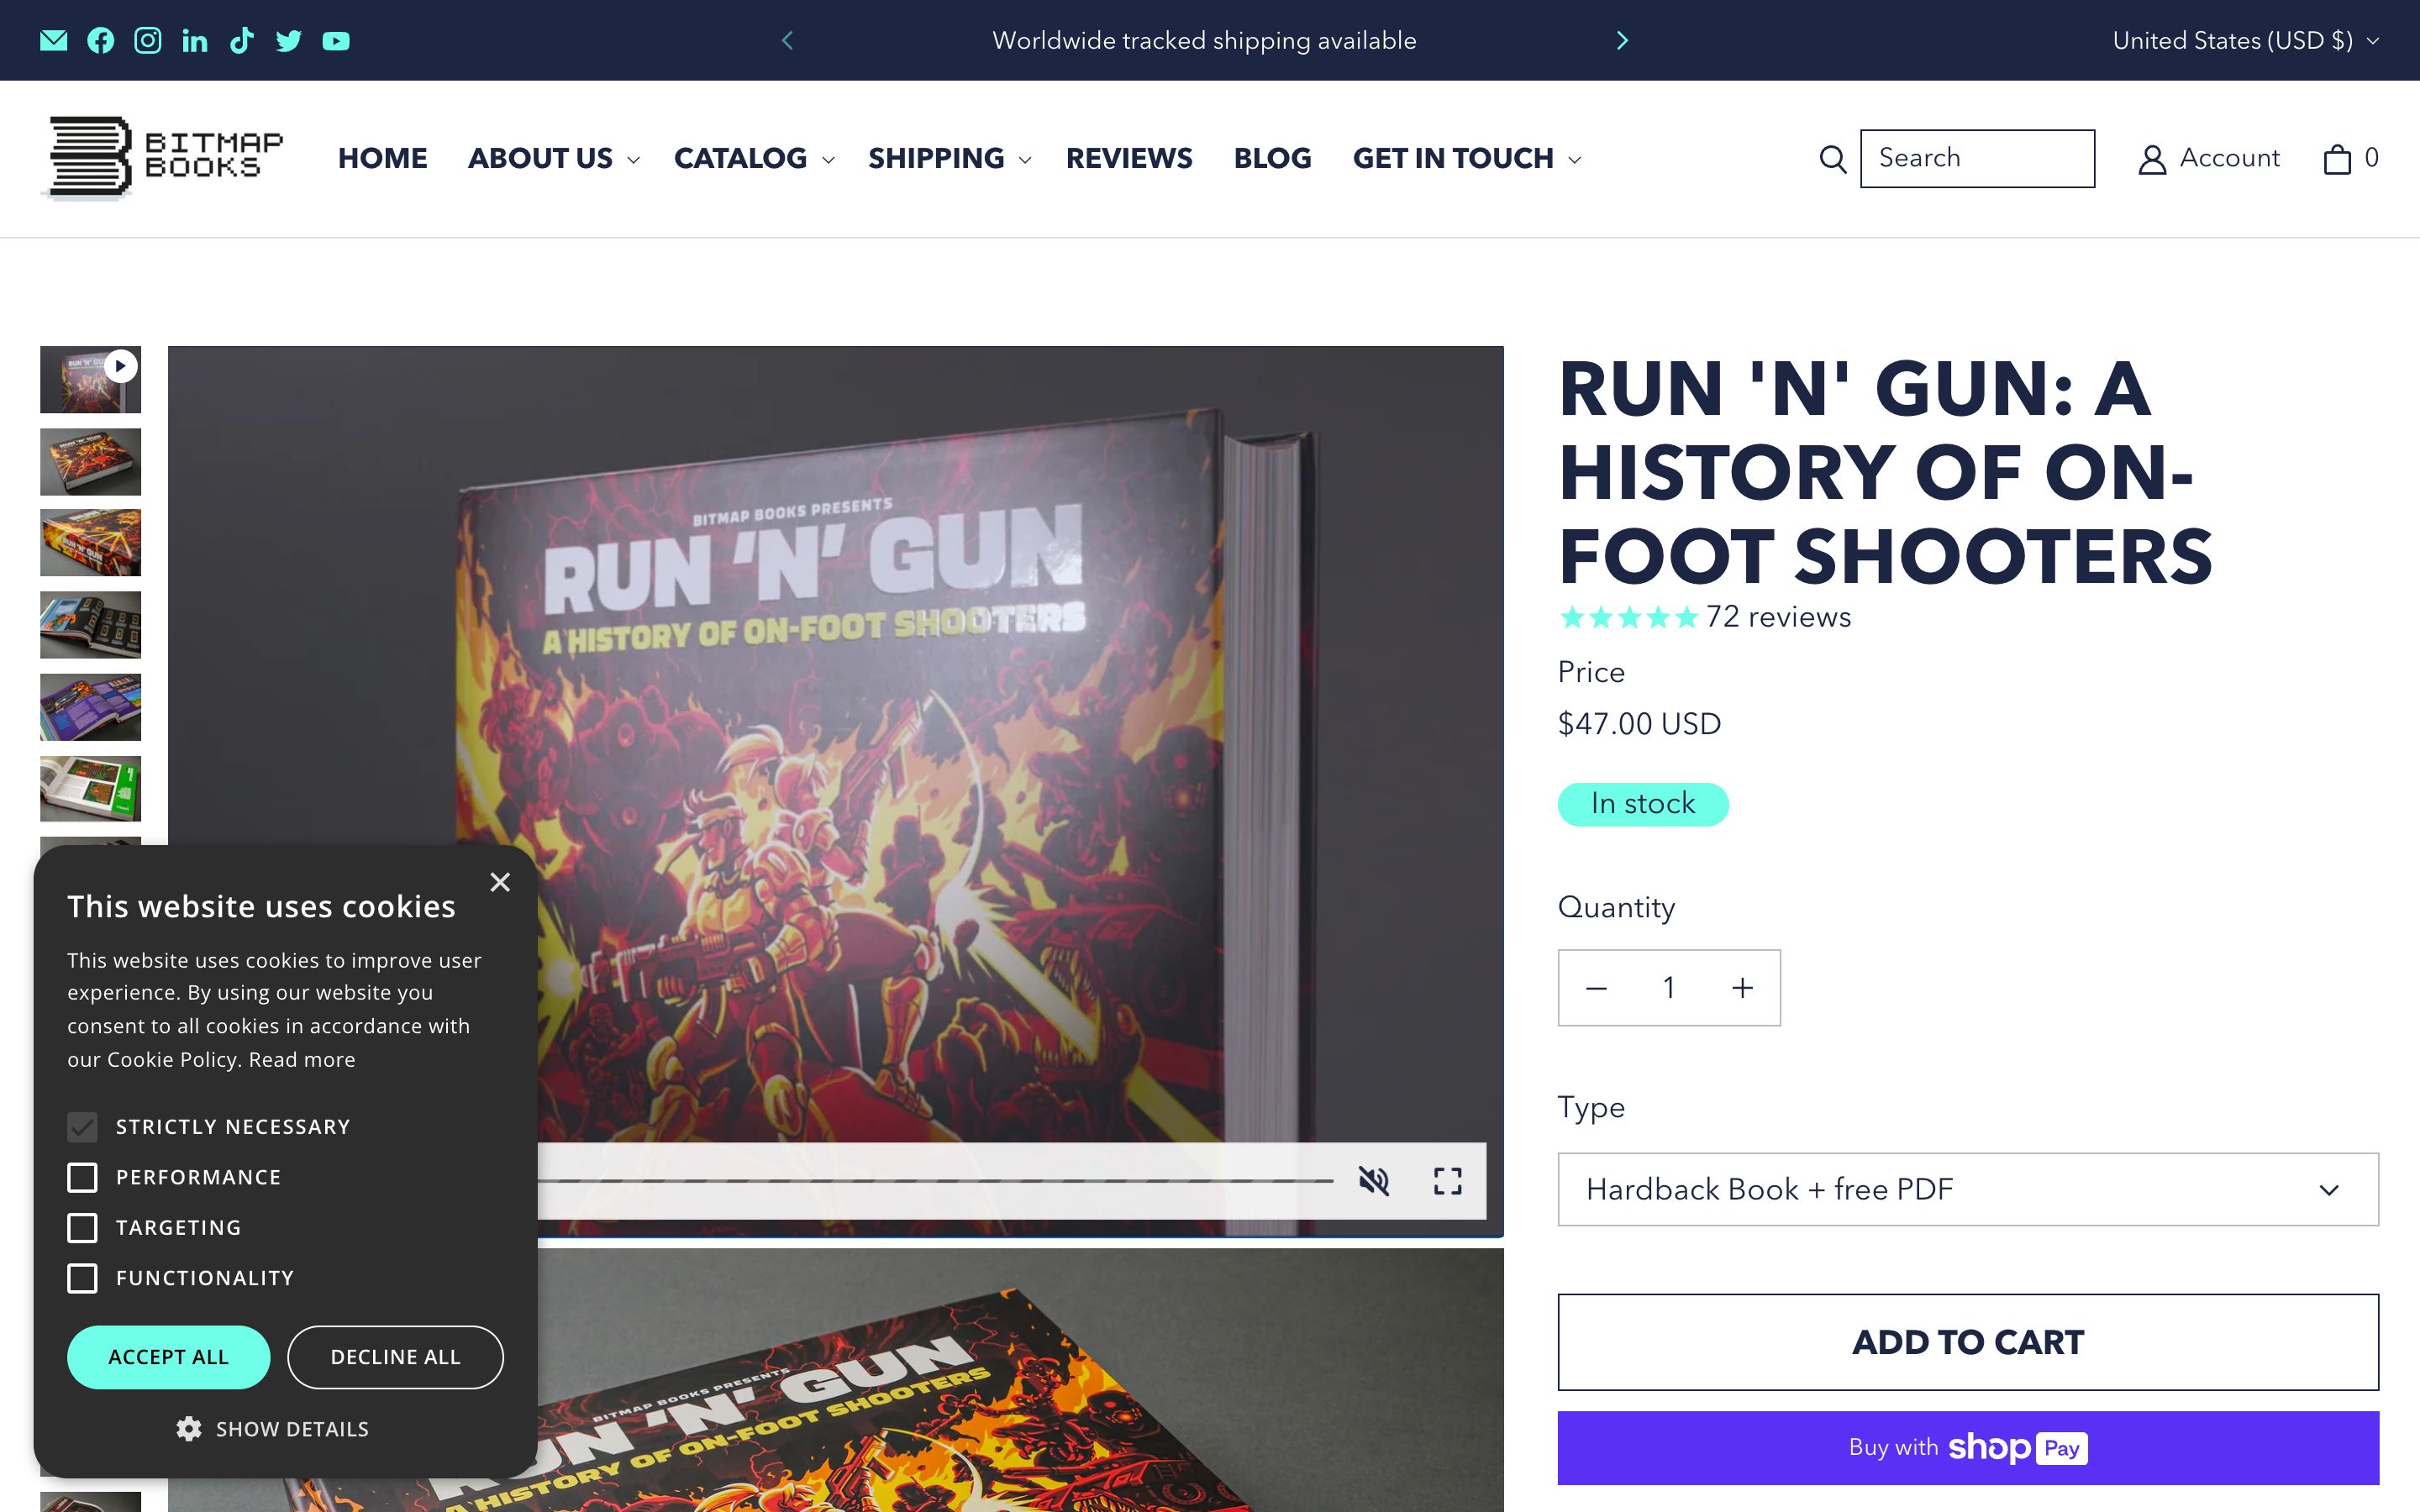
Task: Open the Blog from the navigation
Action: [x=1272, y=158]
